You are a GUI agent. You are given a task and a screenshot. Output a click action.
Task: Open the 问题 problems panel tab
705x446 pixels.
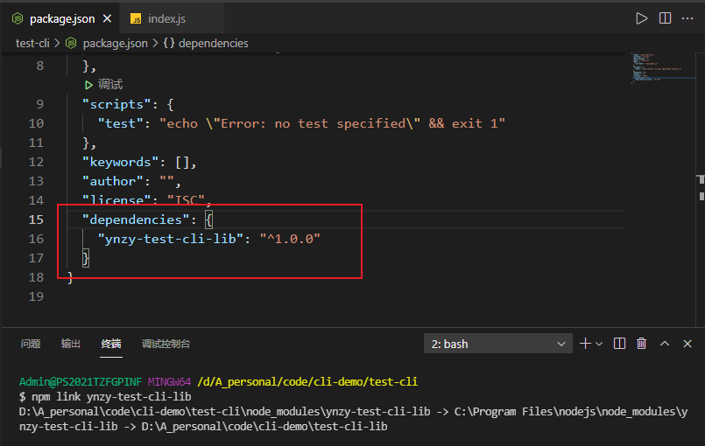[x=31, y=344]
